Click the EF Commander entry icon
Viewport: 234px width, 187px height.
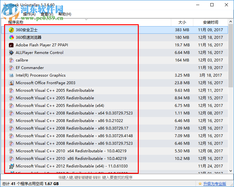(x=11, y=68)
